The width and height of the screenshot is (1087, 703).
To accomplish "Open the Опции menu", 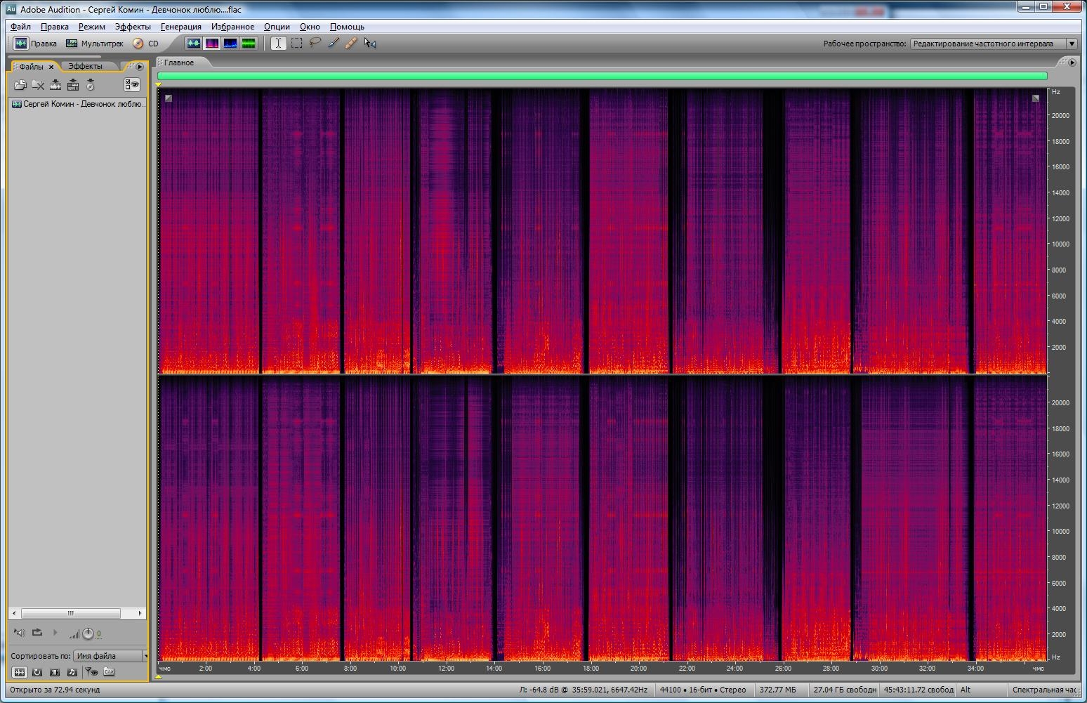I will point(277,27).
